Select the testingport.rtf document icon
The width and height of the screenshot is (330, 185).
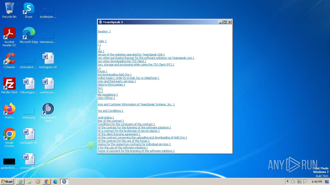(48, 61)
